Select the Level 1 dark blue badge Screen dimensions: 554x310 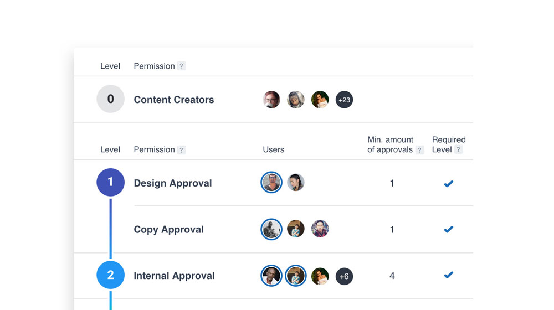point(110,182)
